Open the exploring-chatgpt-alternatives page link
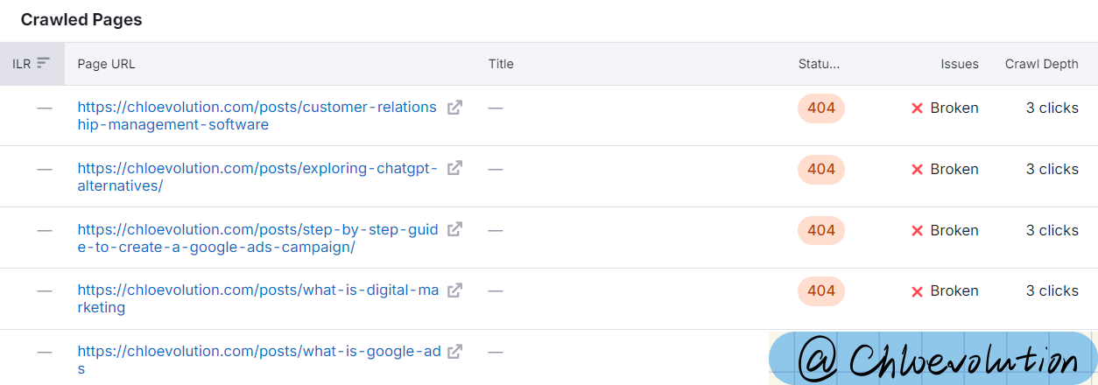 [x=257, y=177]
